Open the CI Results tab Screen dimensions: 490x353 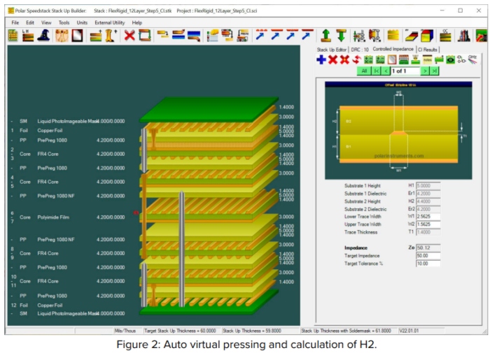click(428, 50)
